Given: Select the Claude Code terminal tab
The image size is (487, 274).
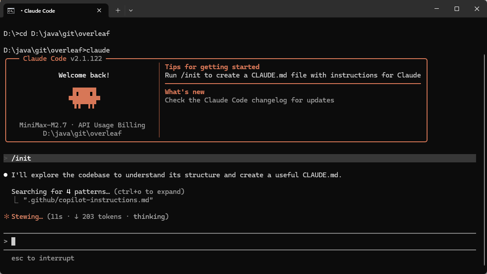Looking at the screenshot, I should [56, 11].
